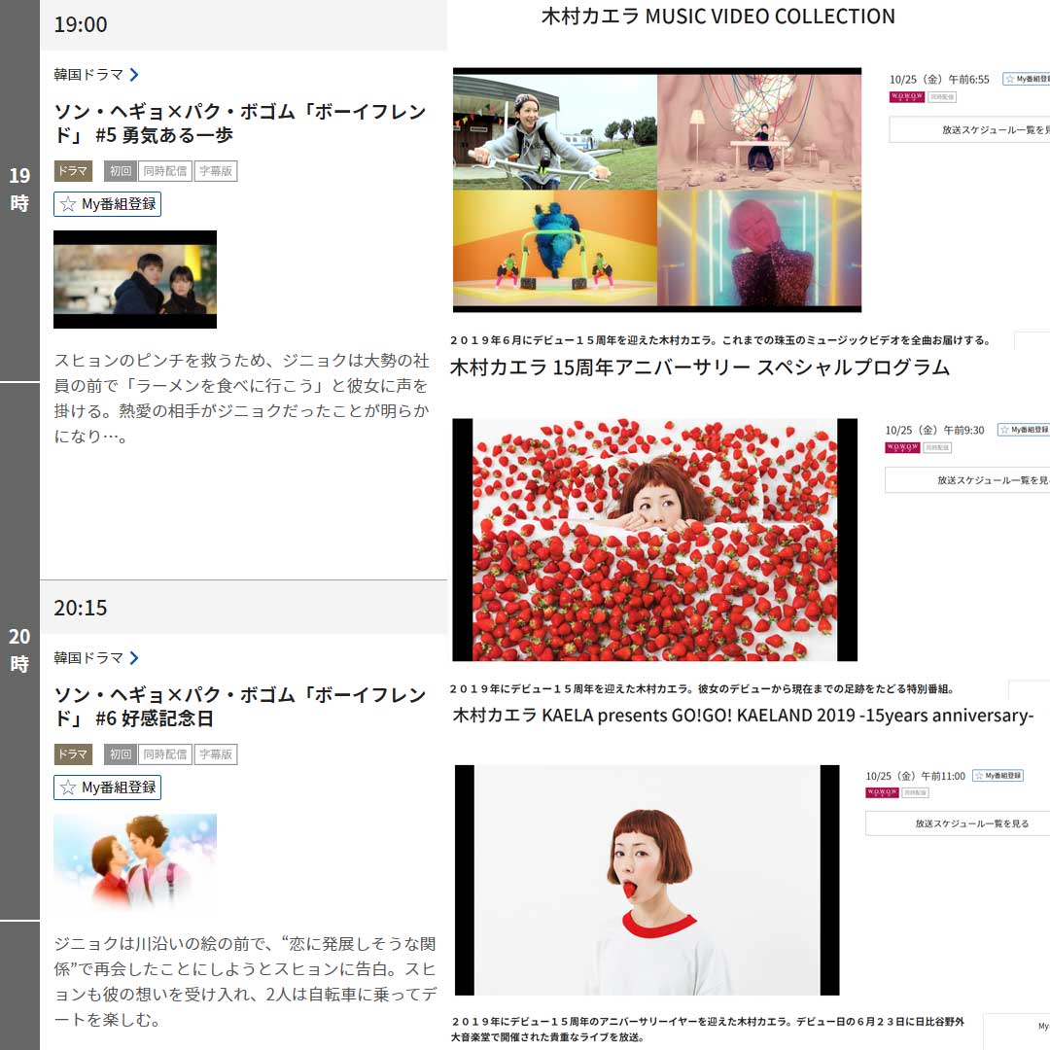This screenshot has width=1050, height=1050.
Task: View 放送スケジュール一覧 for GO!GO! KAELAND 2019
Action: tap(958, 823)
